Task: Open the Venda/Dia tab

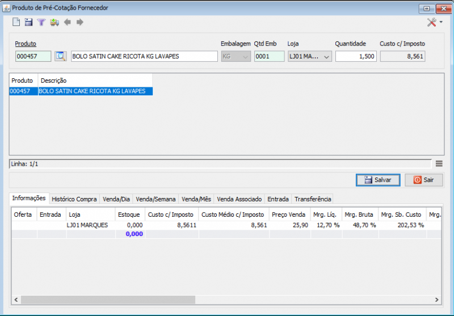Action: (x=116, y=199)
